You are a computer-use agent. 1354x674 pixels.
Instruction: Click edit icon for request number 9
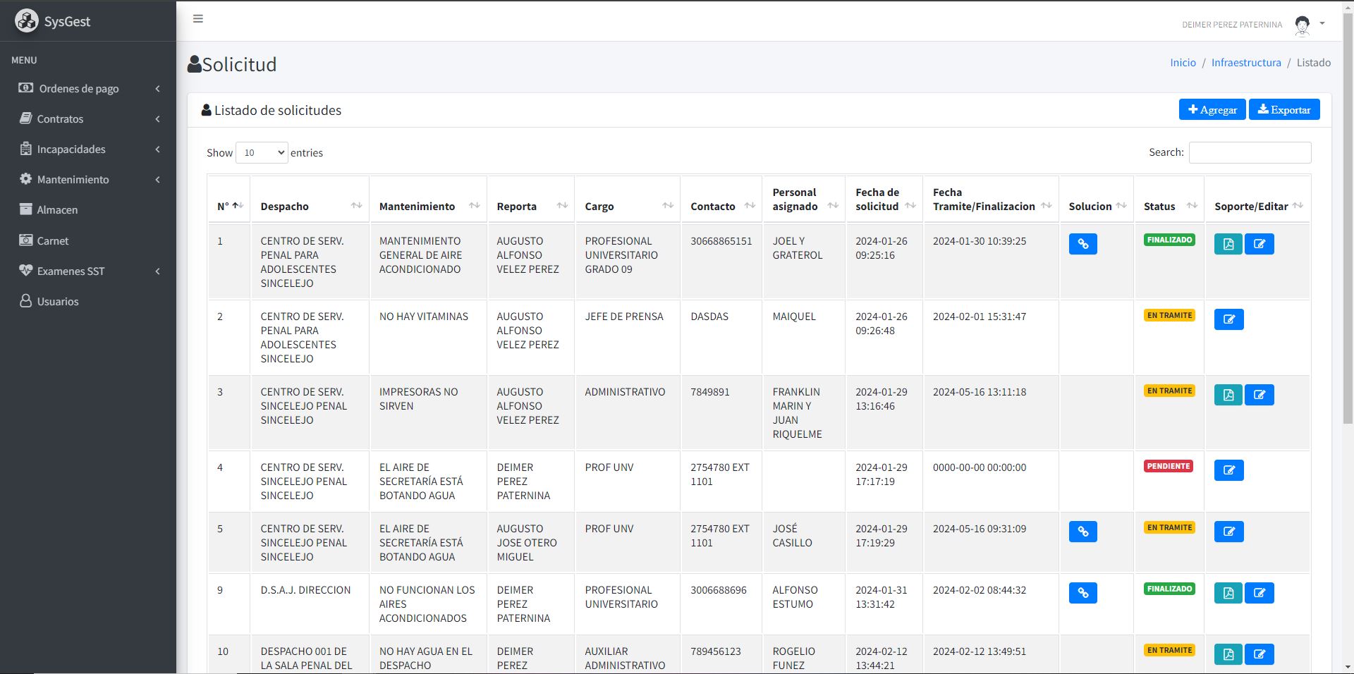click(x=1259, y=593)
